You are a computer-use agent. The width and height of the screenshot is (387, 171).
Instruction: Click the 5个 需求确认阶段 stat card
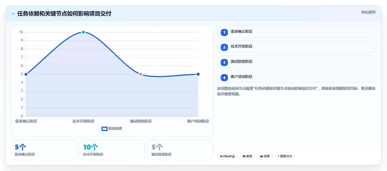pos(43,150)
